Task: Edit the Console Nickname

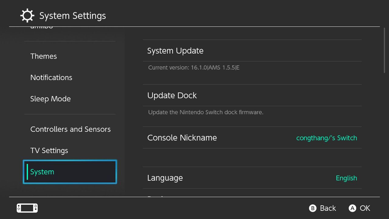Action: 182,138
